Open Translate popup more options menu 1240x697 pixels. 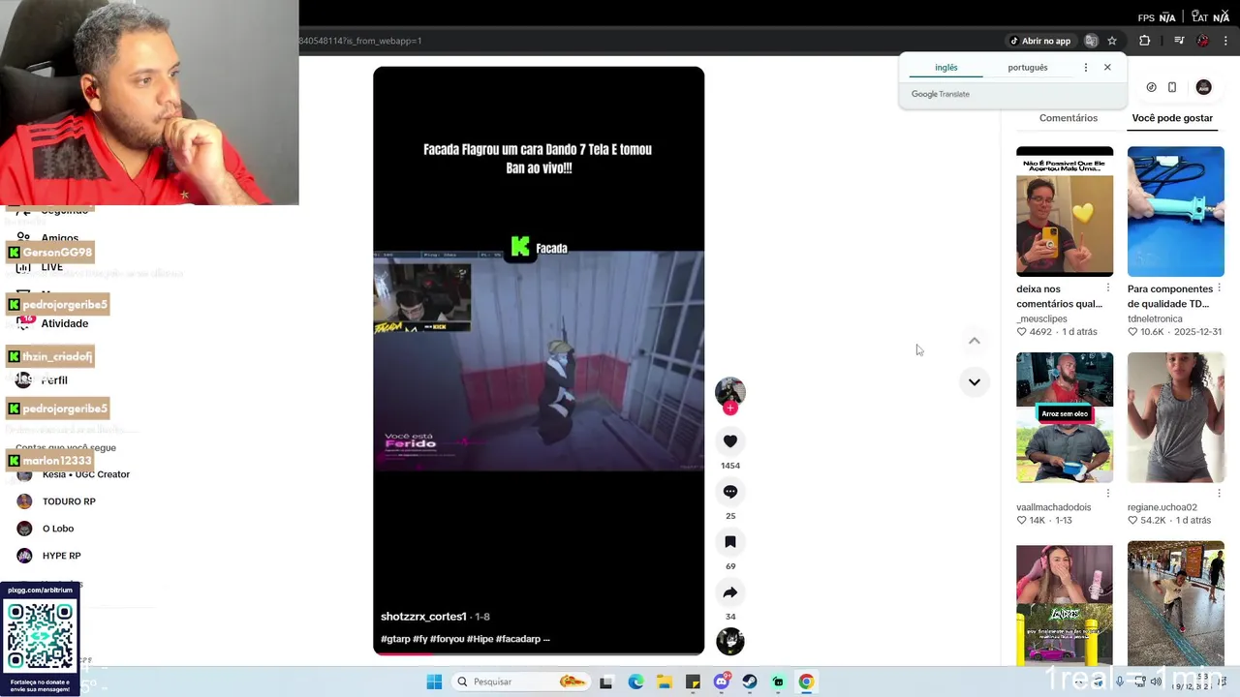[1085, 68]
